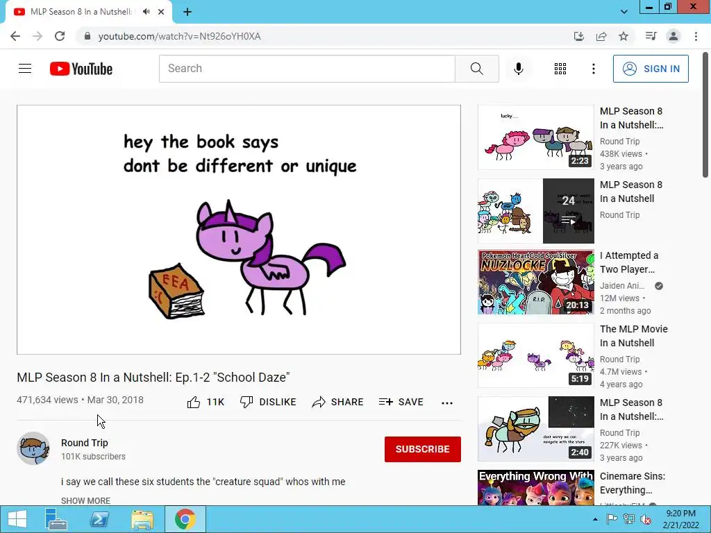This screenshot has width=711, height=533.
Task: Subscribe to Round Trip channel
Action: [x=423, y=449]
